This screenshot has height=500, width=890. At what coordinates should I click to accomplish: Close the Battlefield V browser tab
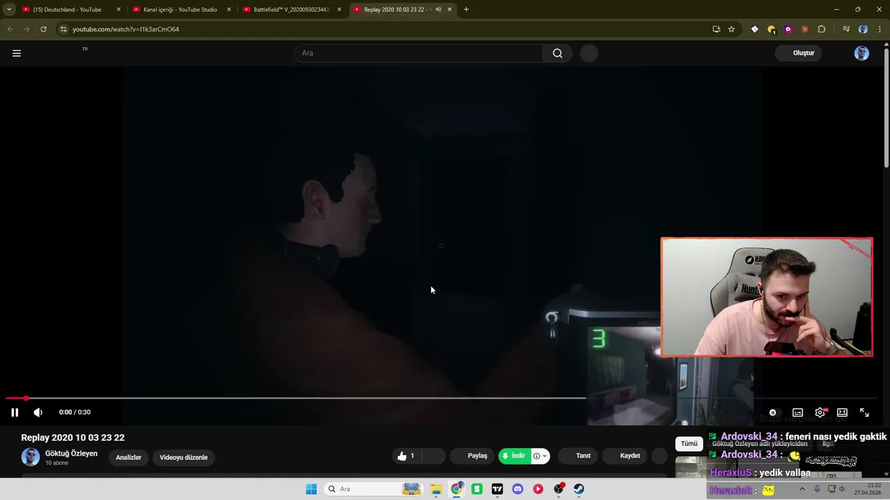[339, 10]
